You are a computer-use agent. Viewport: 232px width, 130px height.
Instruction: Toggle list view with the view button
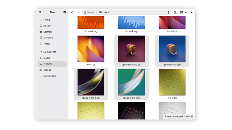(181, 12)
